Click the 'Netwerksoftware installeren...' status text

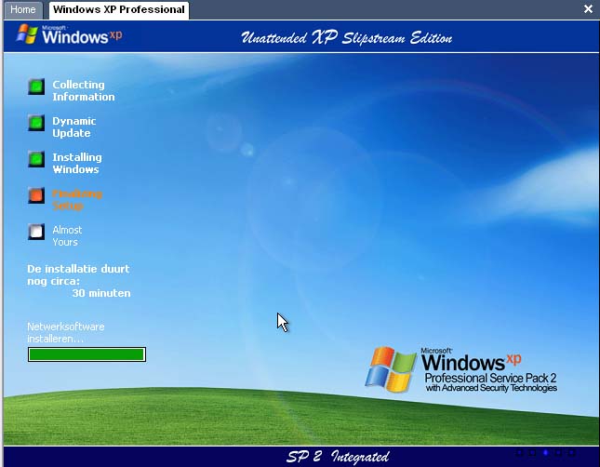pos(66,333)
